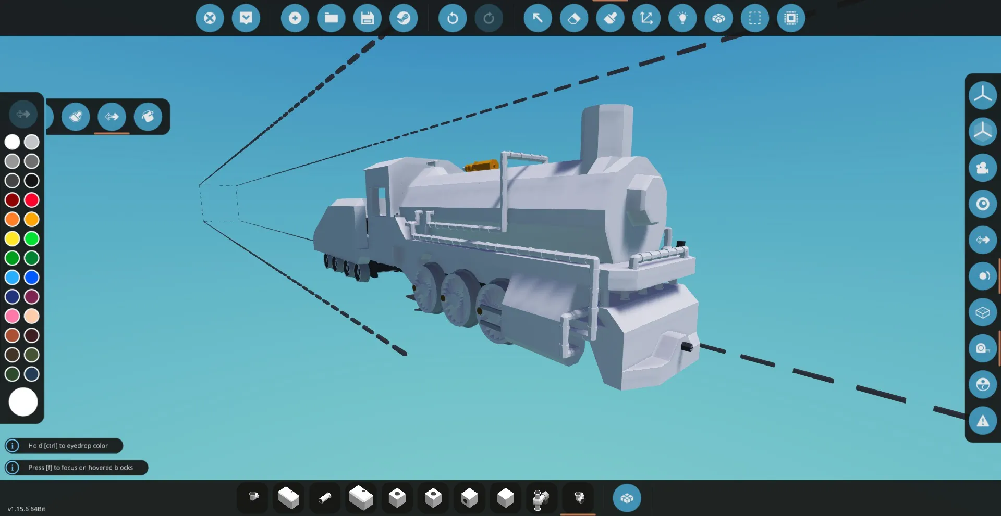Toggle the mirror arrows mode in paint panel

tap(112, 117)
